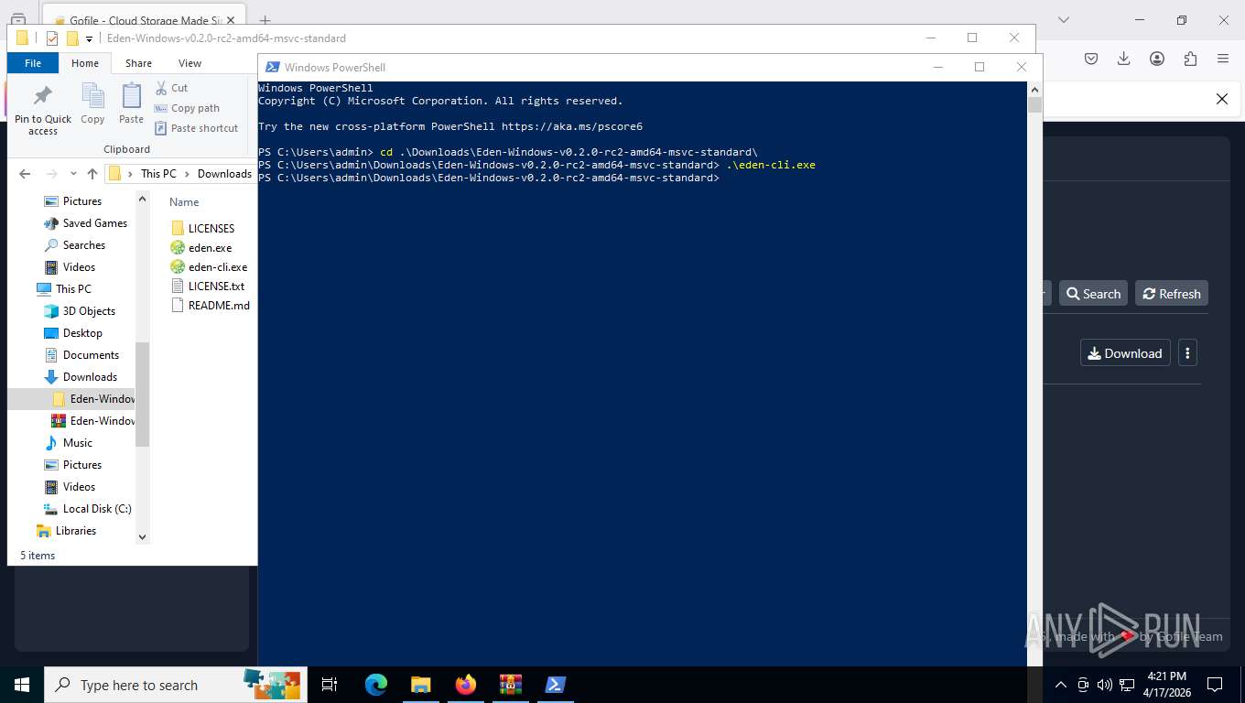The image size is (1245, 703).
Task: Open the recent locations dropdown
Action: 73,174
